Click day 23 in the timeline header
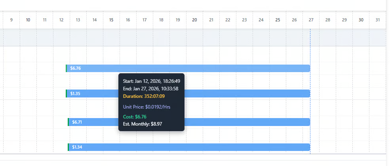Image resolution: width=390 pixels, height=166 pixels. (244, 20)
